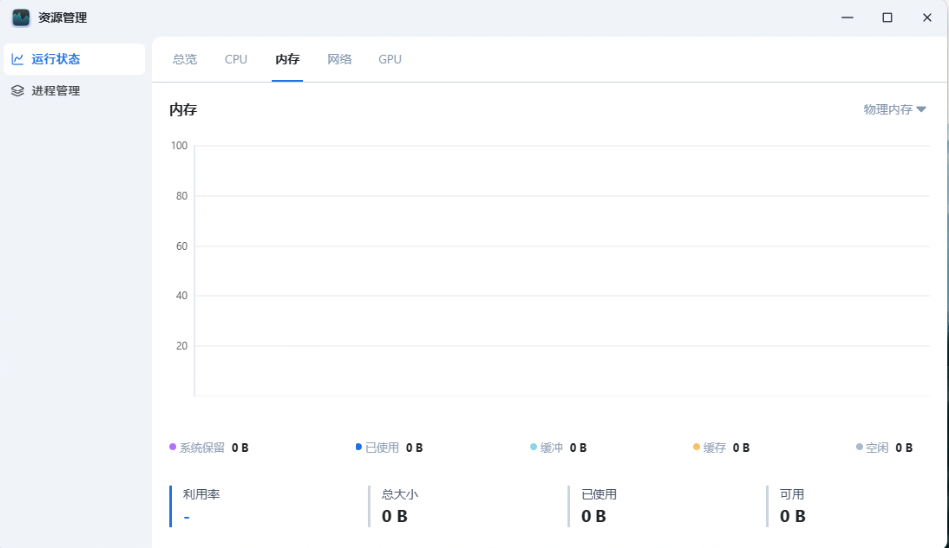Go to the 网络 tab
The image size is (949, 548).
pyautogui.click(x=339, y=59)
